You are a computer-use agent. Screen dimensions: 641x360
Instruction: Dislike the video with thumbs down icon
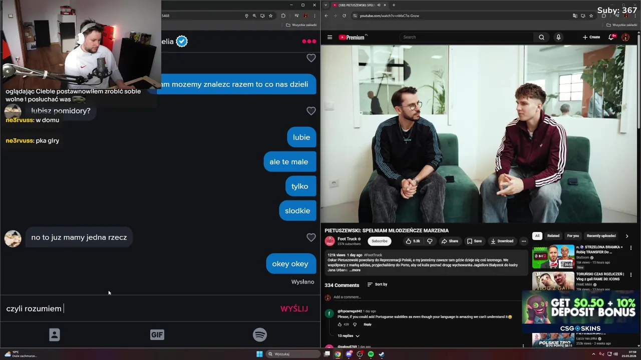[x=430, y=241]
